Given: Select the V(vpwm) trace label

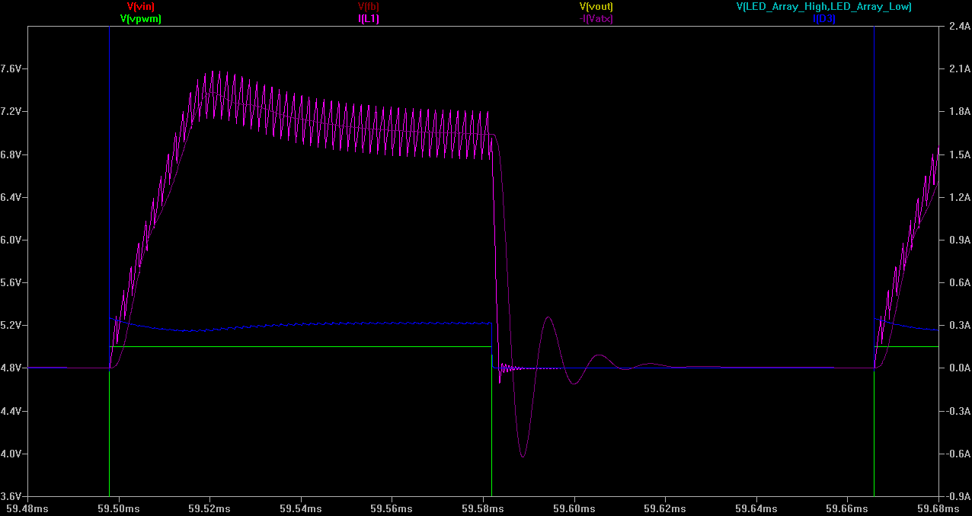Looking at the screenshot, I should point(141,19).
